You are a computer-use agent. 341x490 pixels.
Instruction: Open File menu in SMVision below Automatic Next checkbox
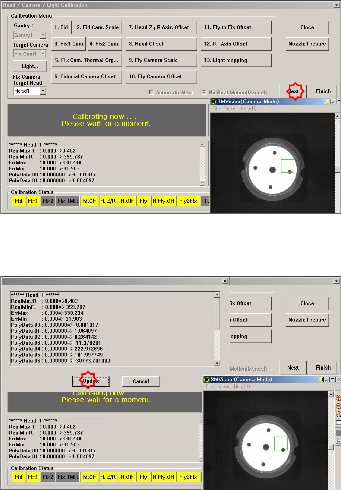216,109
